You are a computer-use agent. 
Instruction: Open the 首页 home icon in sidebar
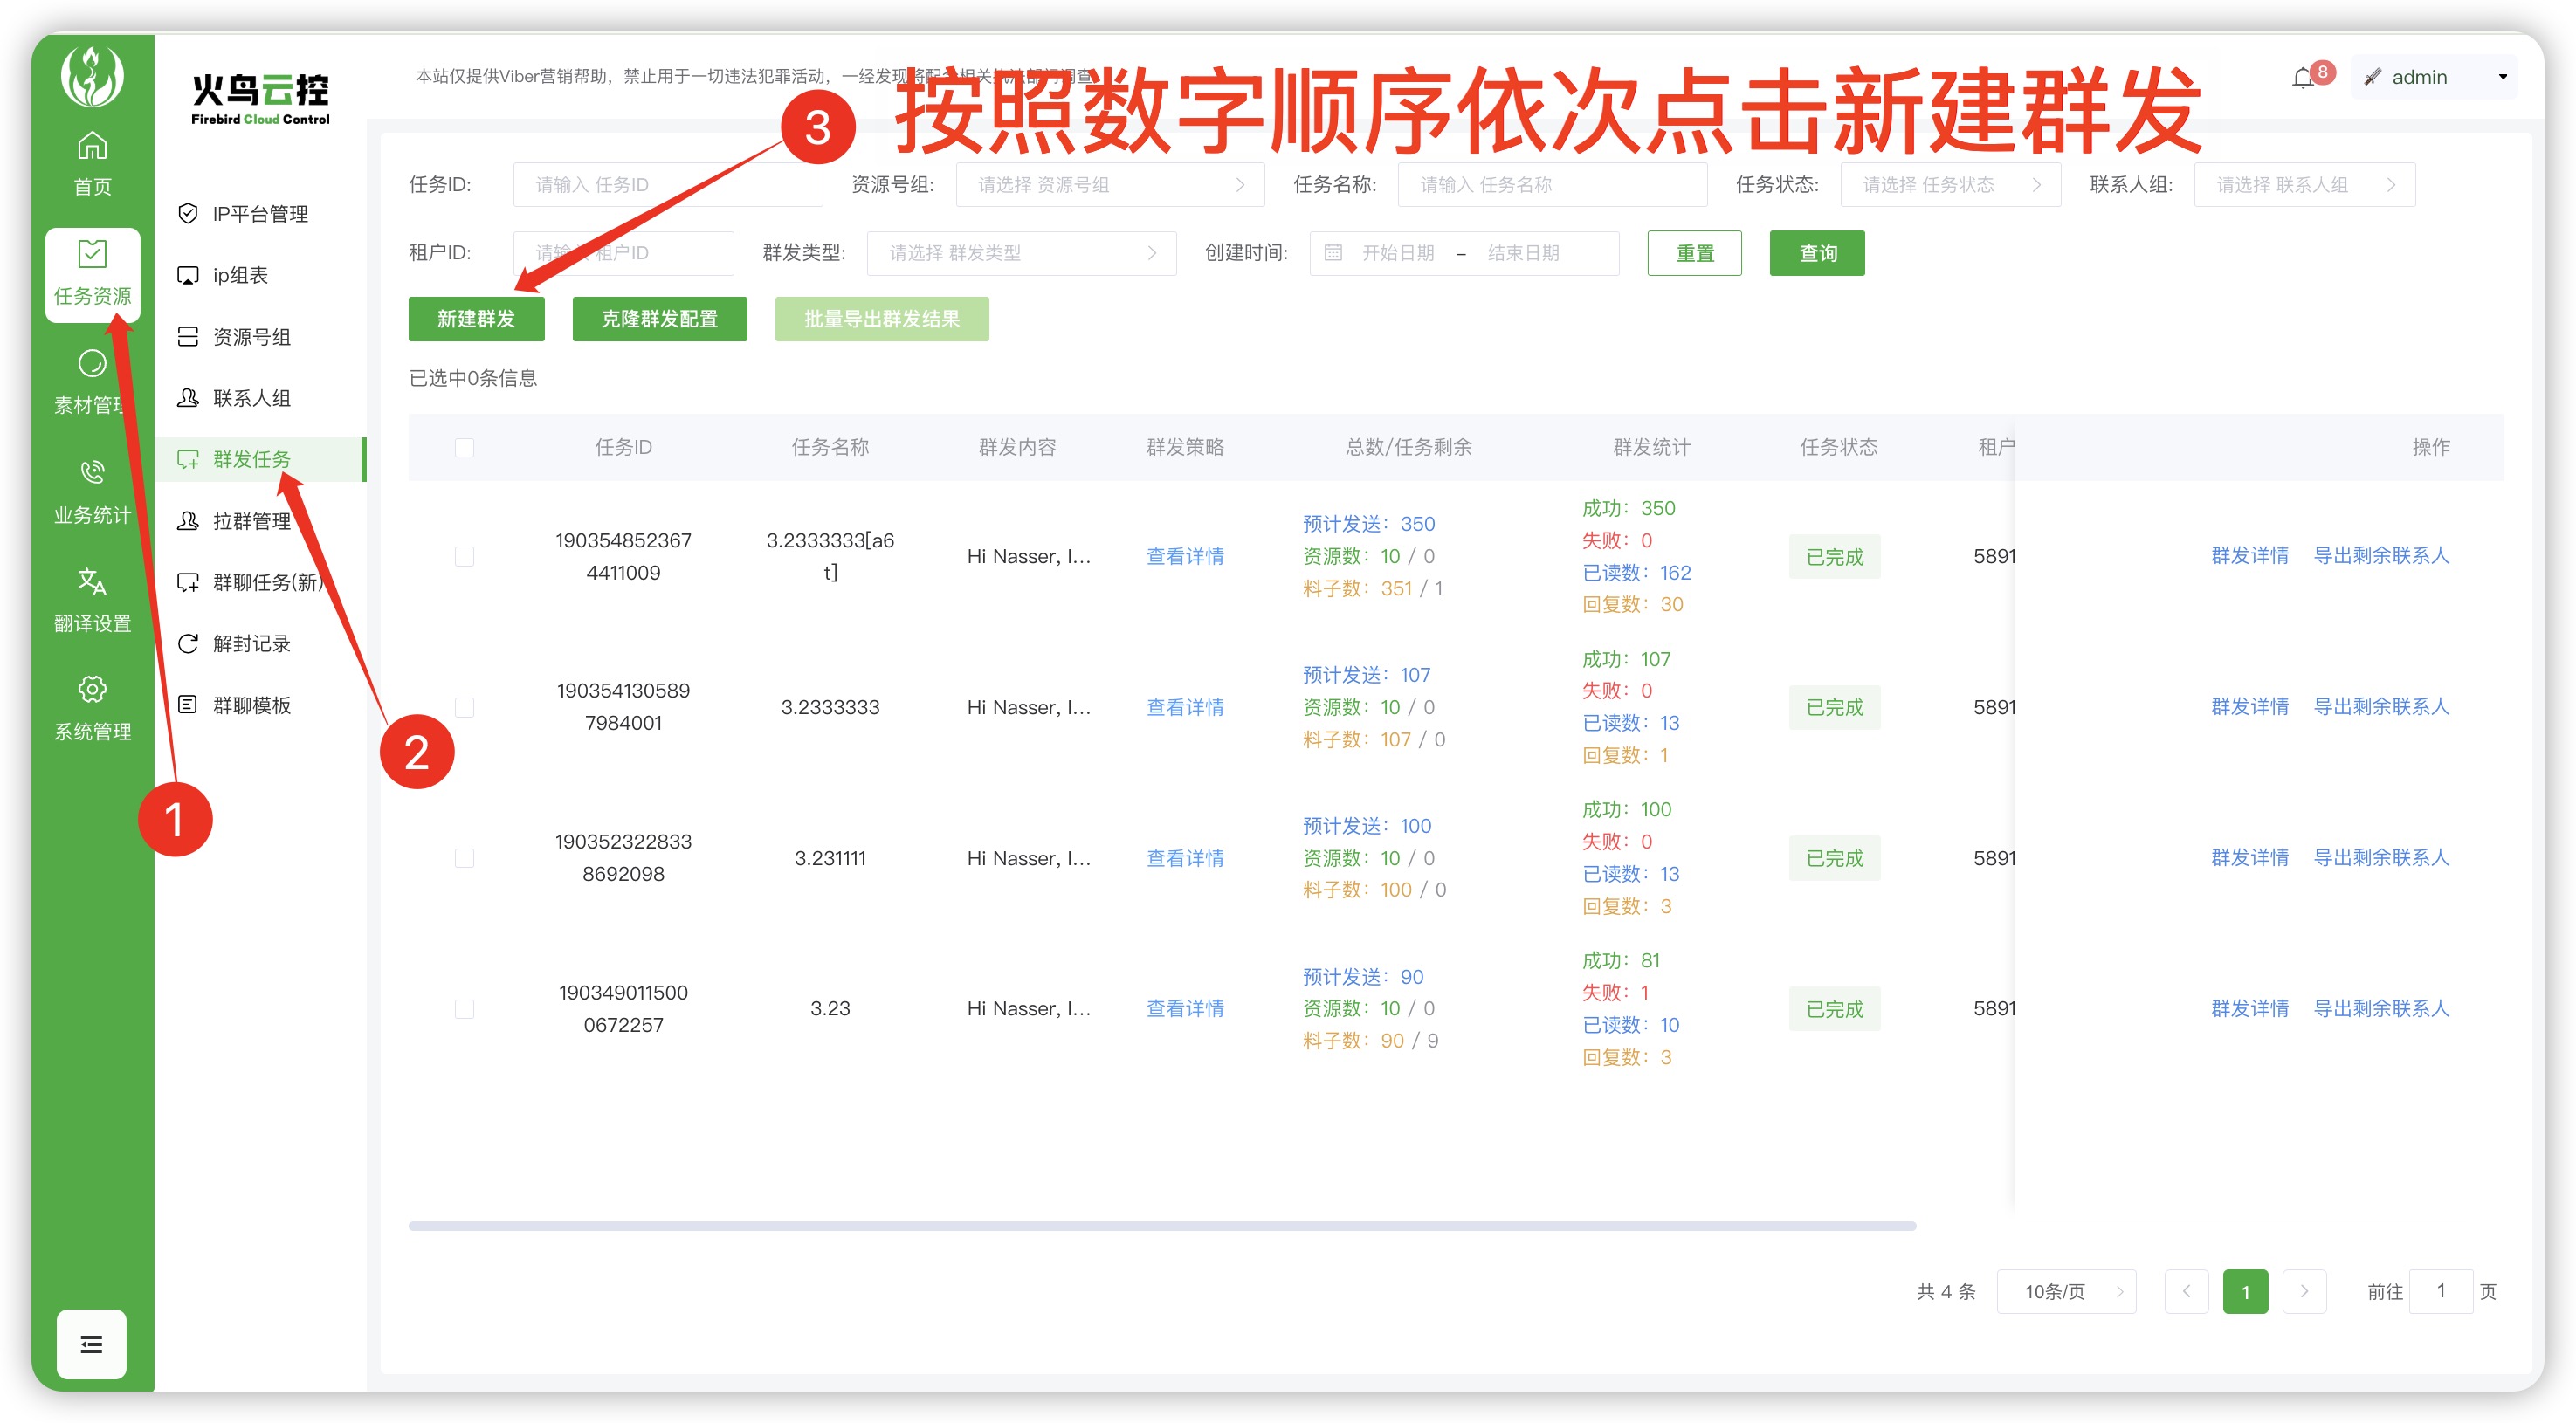(x=92, y=147)
